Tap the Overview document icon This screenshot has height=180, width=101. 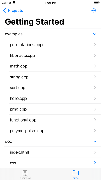click(x=25, y=173)
